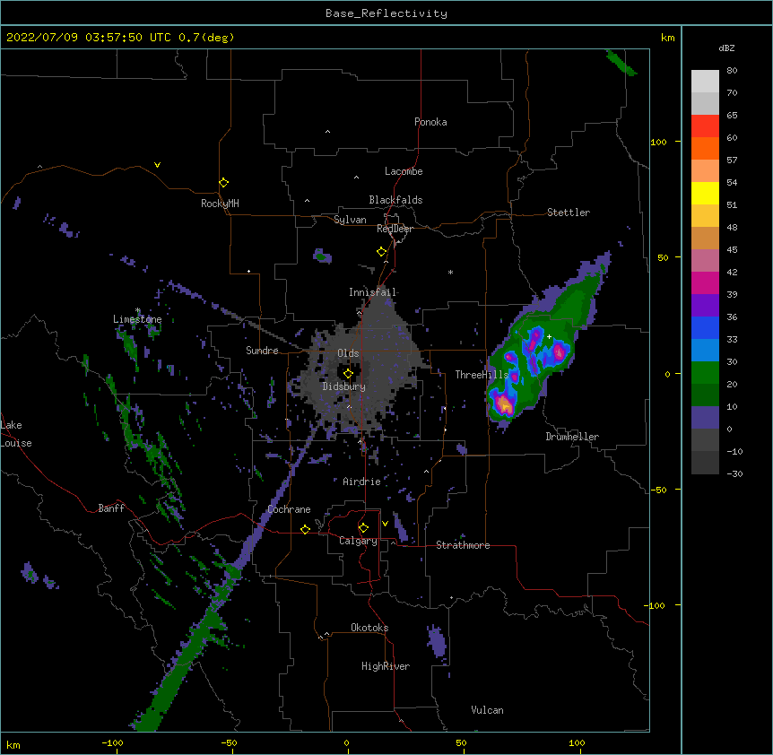Viewport: 773px width, 755px height.
Task: Click the Innisfail label
Action: pos(372,292)
